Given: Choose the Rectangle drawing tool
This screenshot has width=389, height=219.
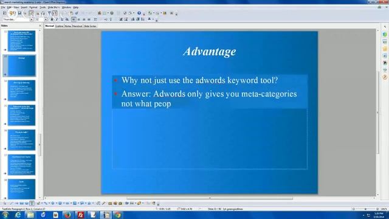Looking at the screenshot, I should (x=22, y=203).
